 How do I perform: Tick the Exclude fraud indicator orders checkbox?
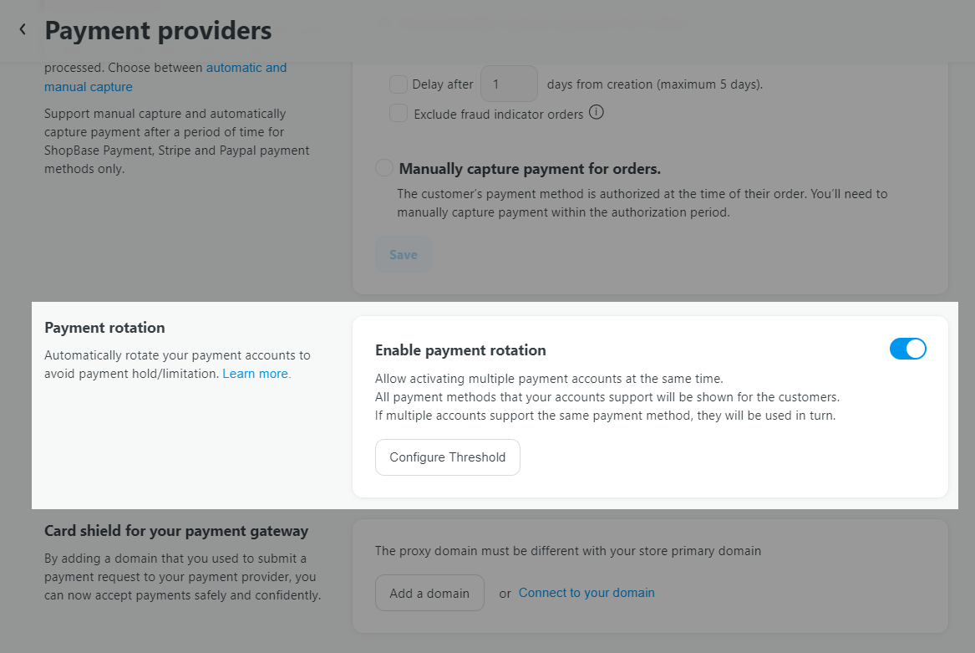[398, 114]
